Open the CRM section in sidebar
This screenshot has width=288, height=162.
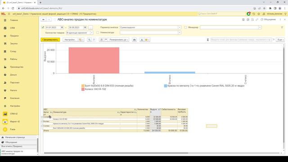(13, 28)
